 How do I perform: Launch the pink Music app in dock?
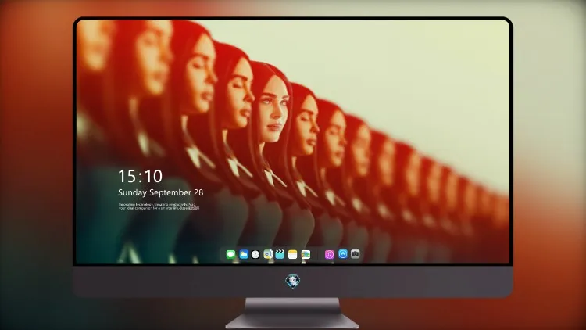(x=329, y=254)
